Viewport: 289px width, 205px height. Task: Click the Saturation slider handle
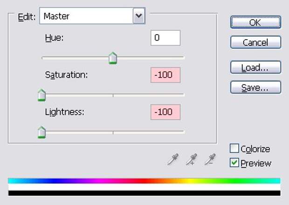[x=41, y=96]
